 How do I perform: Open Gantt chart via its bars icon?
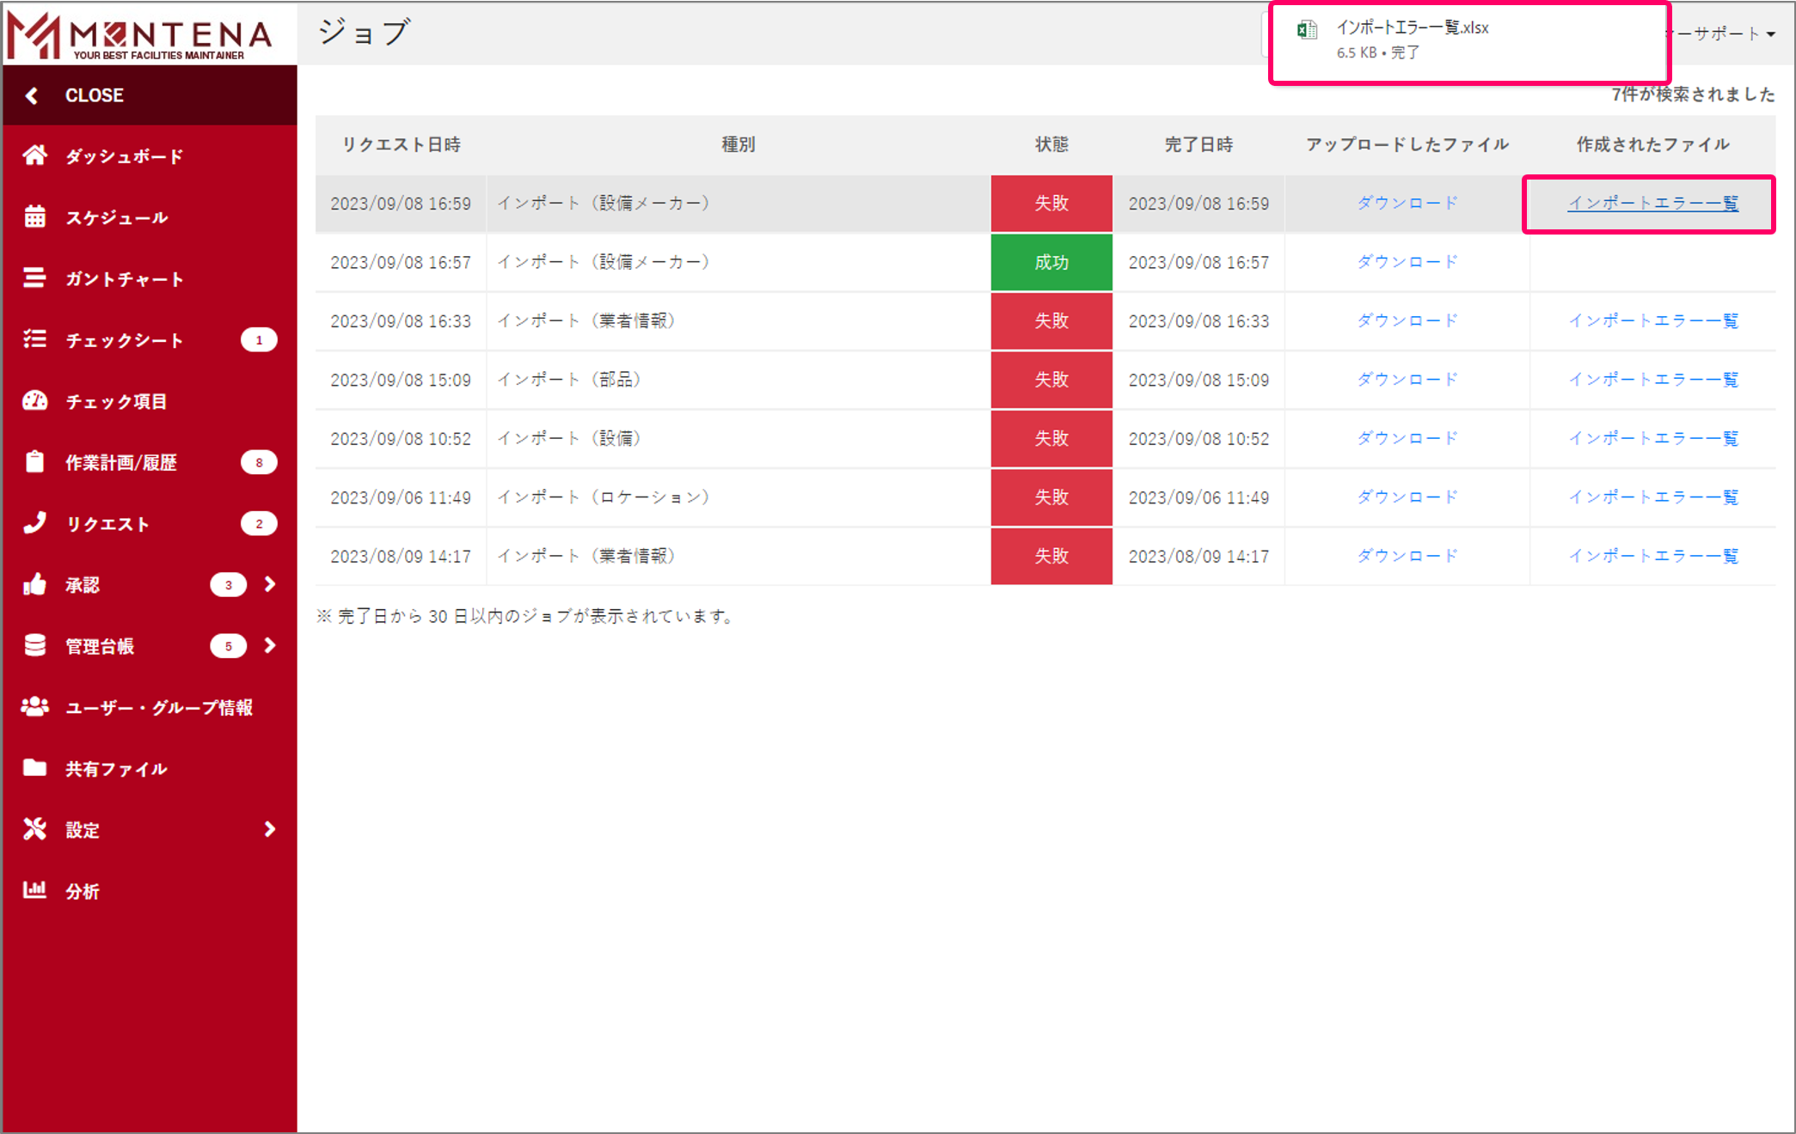[34, 278]
